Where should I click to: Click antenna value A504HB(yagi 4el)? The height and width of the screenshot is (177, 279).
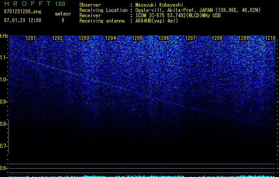(157, 21)
